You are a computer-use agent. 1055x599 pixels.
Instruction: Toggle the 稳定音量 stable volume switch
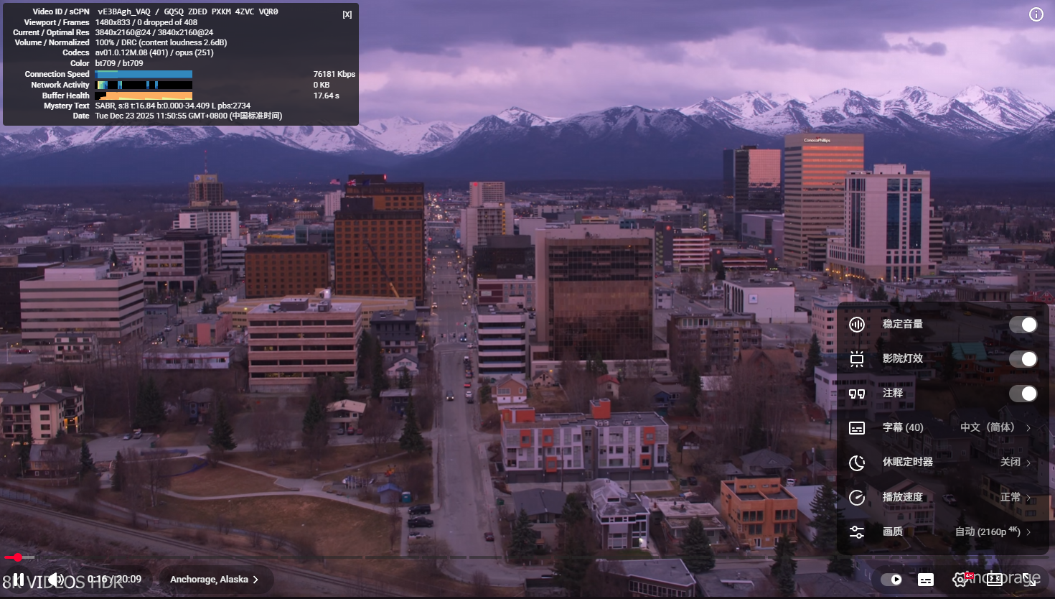[x=1023, y=325]
